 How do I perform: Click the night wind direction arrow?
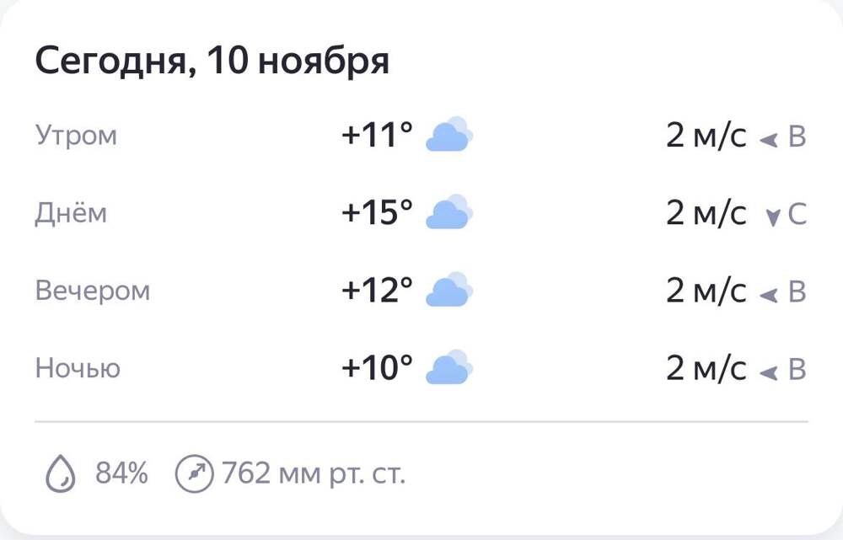point(768,372)
